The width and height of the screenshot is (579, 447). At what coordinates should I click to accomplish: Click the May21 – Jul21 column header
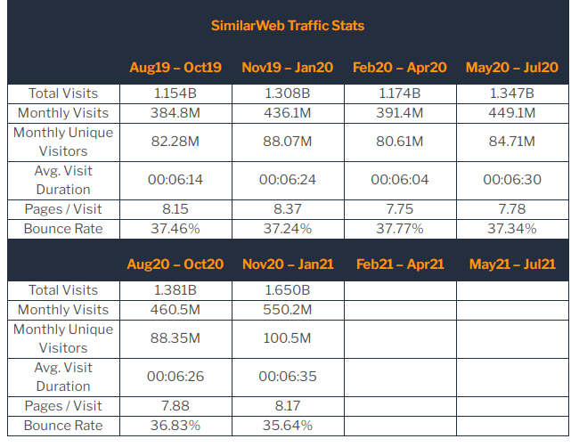pos(512,264)
